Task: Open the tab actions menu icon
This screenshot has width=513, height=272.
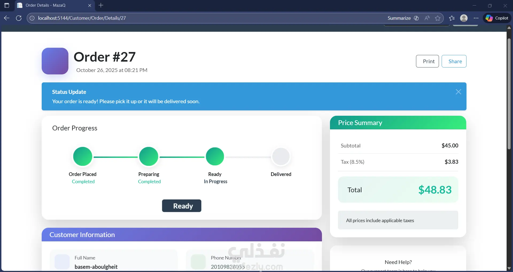Action: (x=7, y=5)
